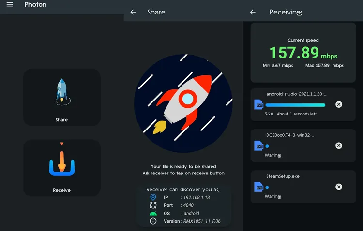Click the green Android OS icon
The image size is (363, 231).
(153, 213)
